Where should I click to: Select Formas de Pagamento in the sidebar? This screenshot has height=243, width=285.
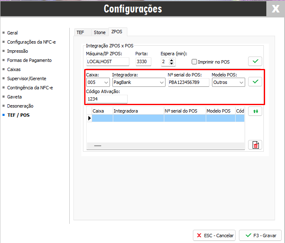[29, 60]
